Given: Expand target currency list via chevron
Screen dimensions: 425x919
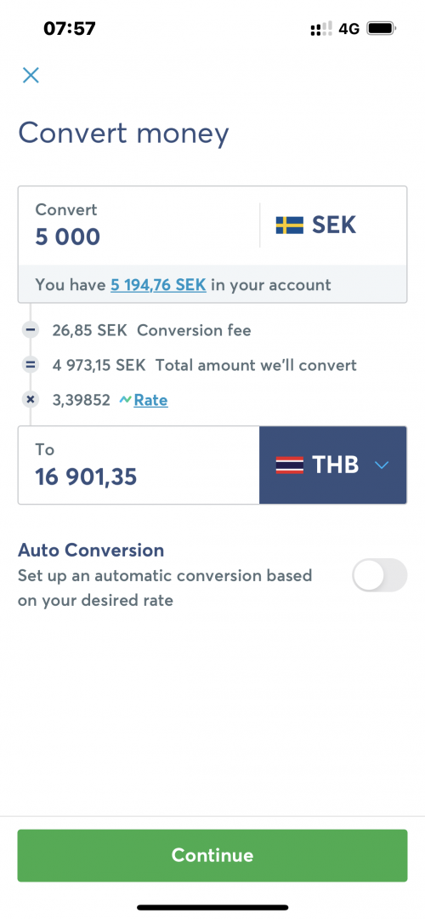Looking at the screenshot, I should click(x=382, y=465).
